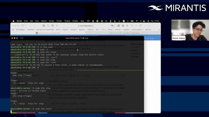
Task: Switch to Quick Start Guide Documentation tab
Action: click(x=48, y=33)
